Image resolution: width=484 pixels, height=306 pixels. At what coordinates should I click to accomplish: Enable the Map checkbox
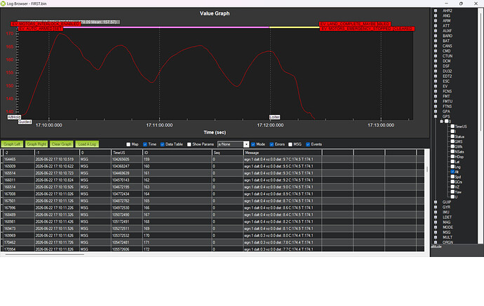point(128,144)
